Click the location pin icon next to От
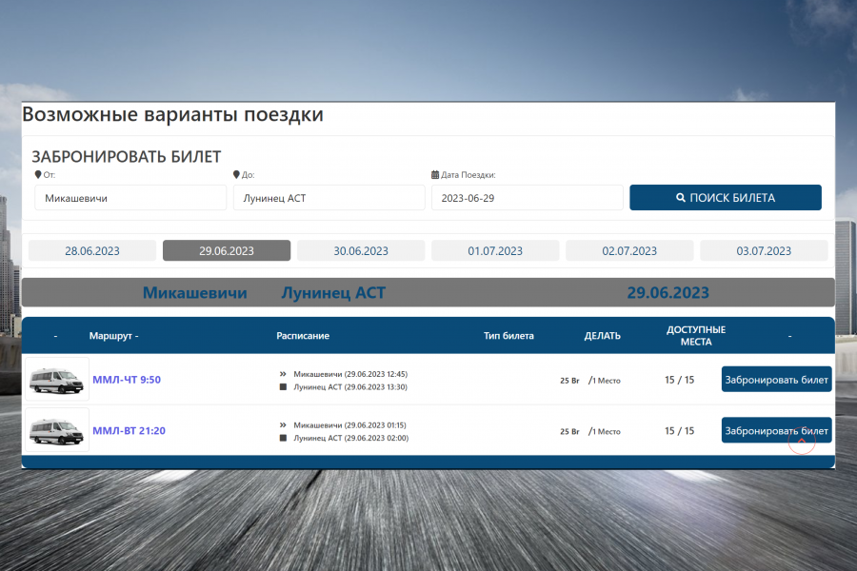857x571 pixels. click(38, 175)
